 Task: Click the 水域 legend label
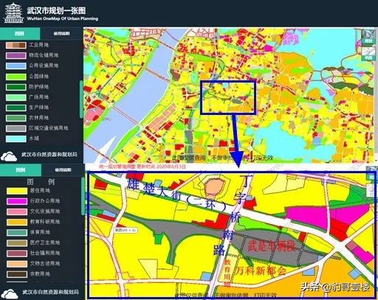tap(34, 138)
